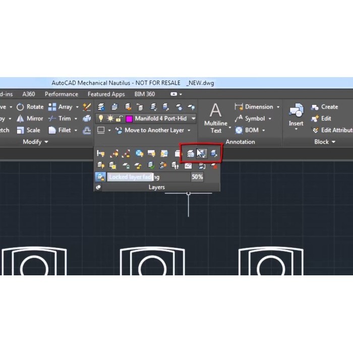Click the Erase tool icon in Modify
The image size is (353, 353).
(87, 107)
